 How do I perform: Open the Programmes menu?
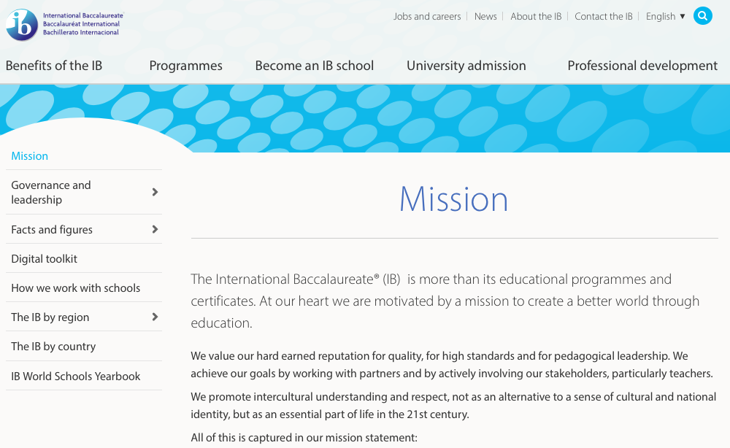click(x=185, y=66)
